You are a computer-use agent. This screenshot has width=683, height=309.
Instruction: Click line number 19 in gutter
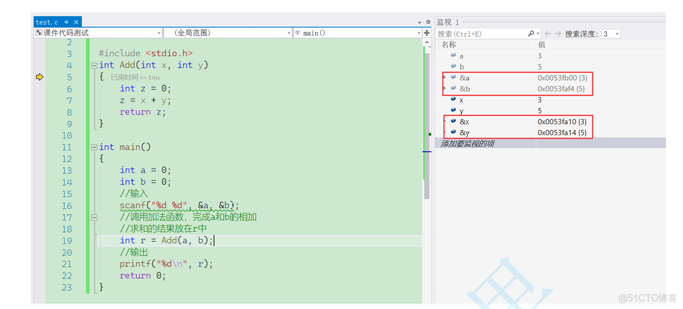point(67,240)
